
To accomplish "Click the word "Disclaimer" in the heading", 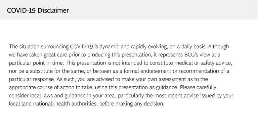I will coord(53,10).
